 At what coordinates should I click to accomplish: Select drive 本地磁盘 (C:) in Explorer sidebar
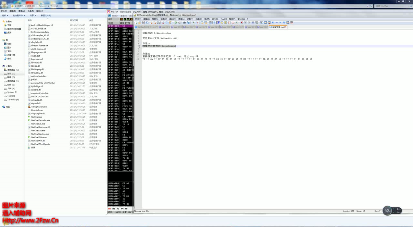click(13, 70)
